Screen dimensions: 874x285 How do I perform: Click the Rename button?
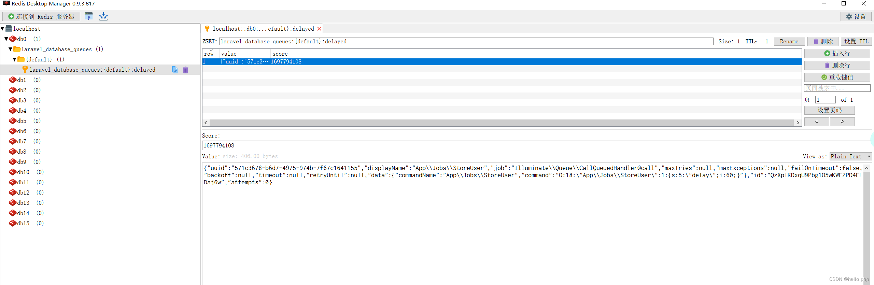coord(789,41)
